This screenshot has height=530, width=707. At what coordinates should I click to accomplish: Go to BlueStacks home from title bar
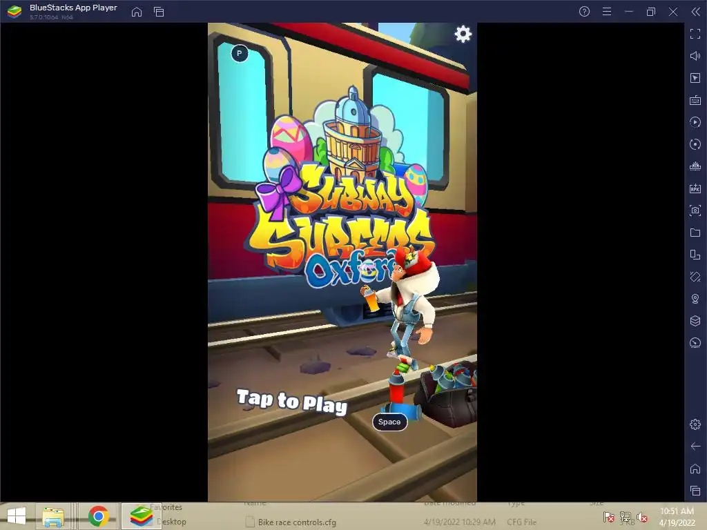click(137, 12)
